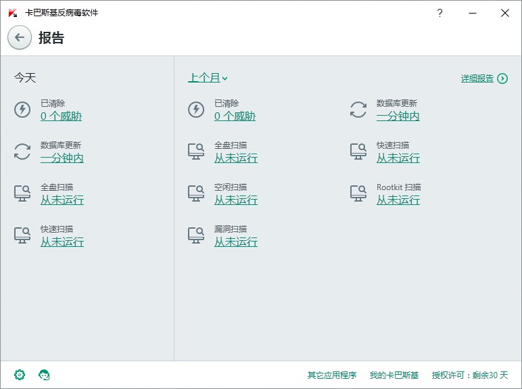Click 一分钟内 link under 上个月 数据库更新

(x=398, y=116)
